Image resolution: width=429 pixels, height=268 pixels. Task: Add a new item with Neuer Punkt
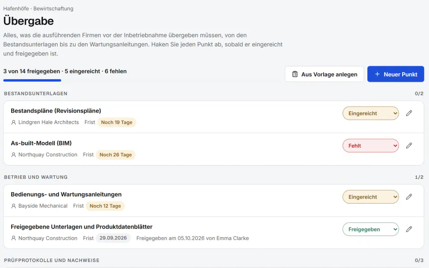coord(395,74)
